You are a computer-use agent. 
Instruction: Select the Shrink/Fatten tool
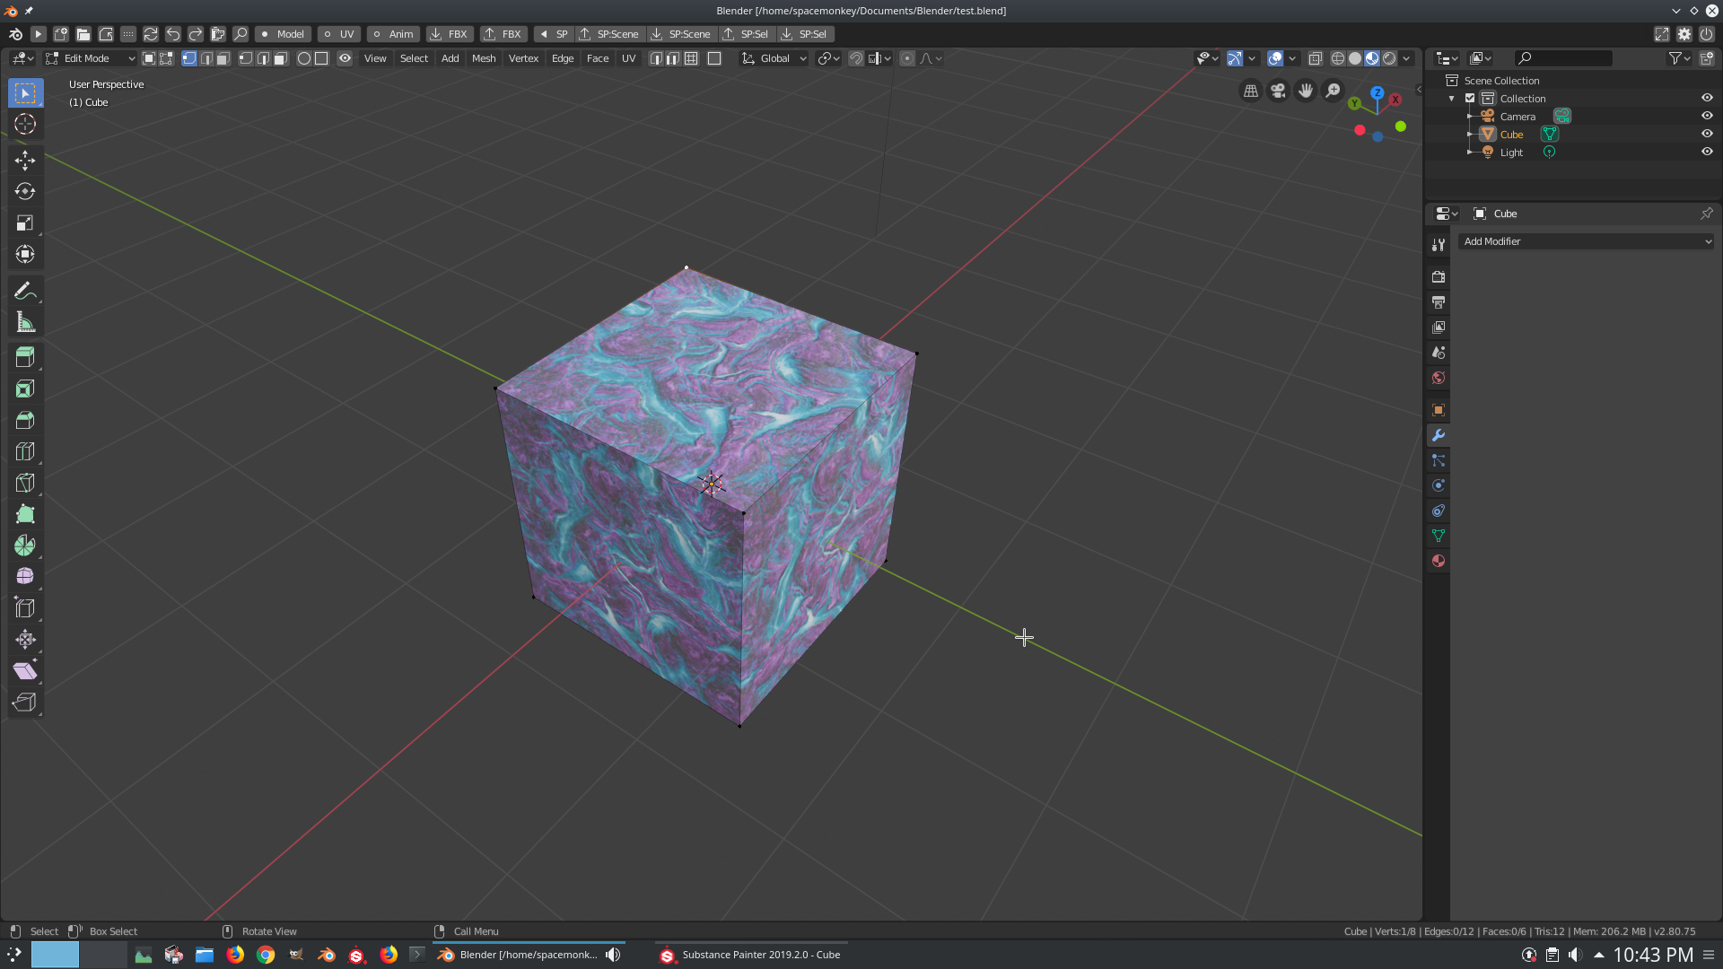click(x=25, y=639)
